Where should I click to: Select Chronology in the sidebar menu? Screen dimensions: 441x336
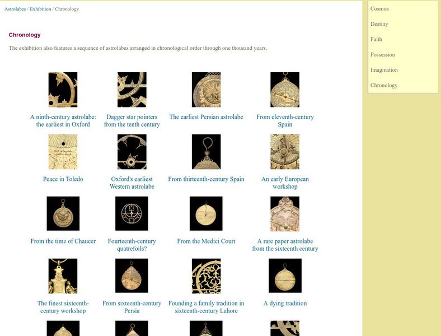(x=383, y=86)
